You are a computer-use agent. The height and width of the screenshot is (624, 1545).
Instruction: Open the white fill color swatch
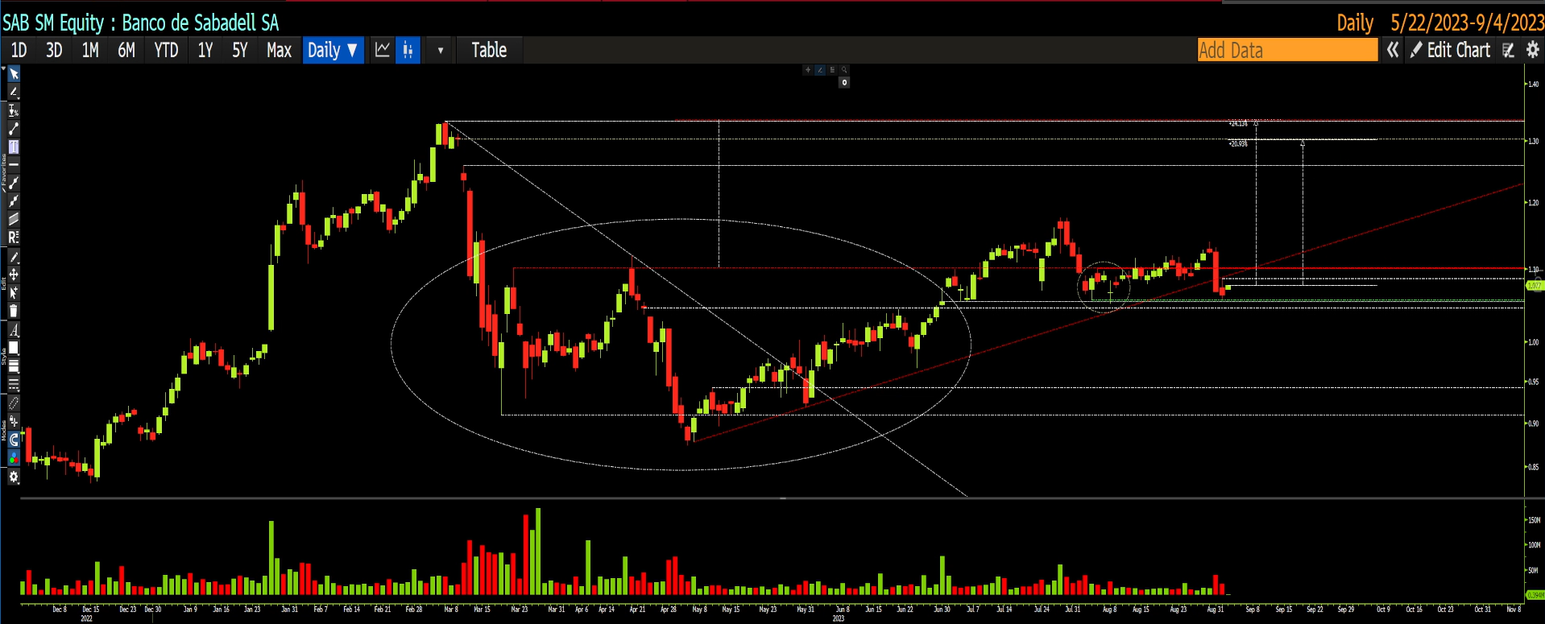(x=14, y=348)
